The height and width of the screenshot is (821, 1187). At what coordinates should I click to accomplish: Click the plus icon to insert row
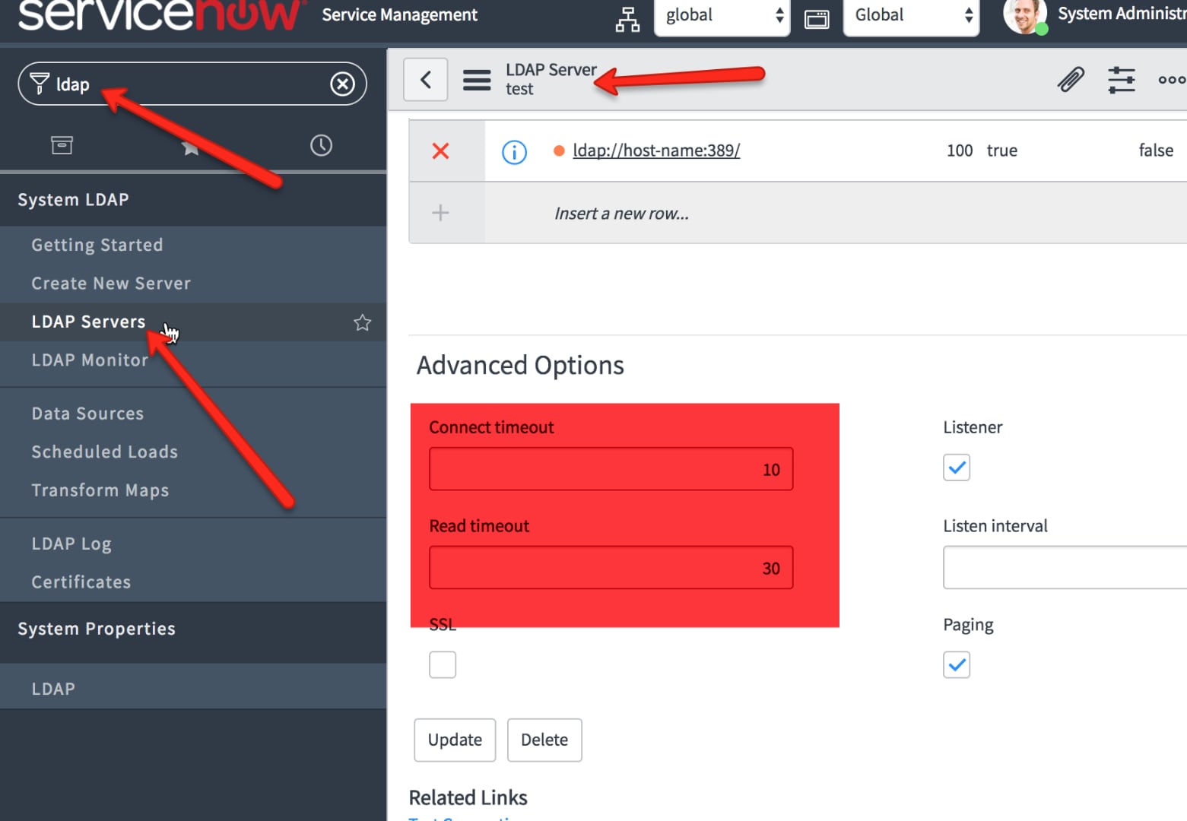point(440,213)
